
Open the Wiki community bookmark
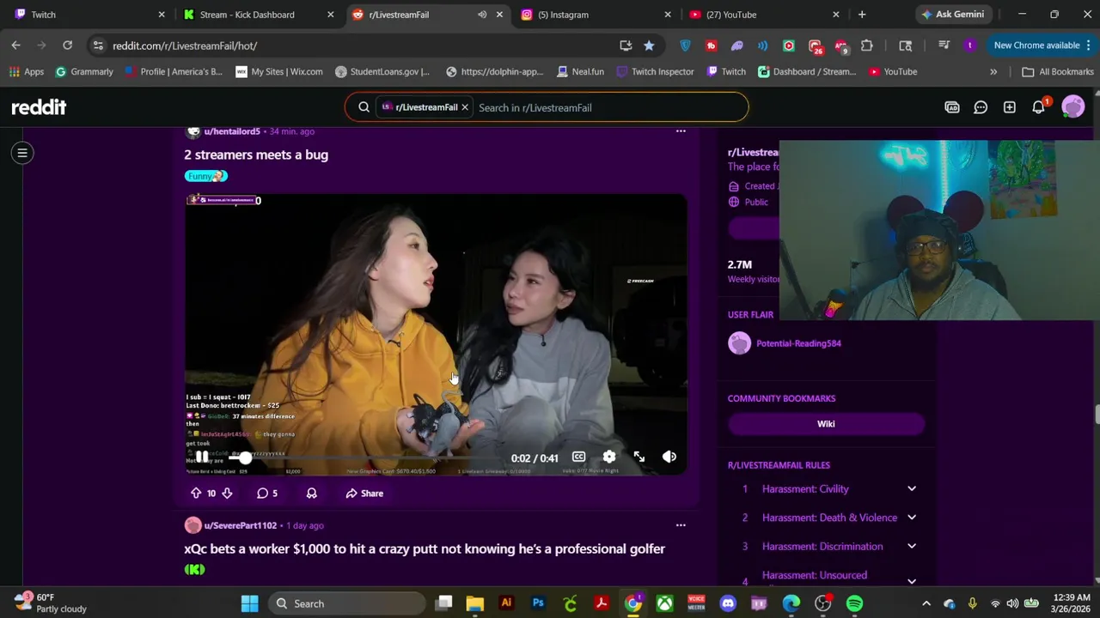[x=826, y=424]
